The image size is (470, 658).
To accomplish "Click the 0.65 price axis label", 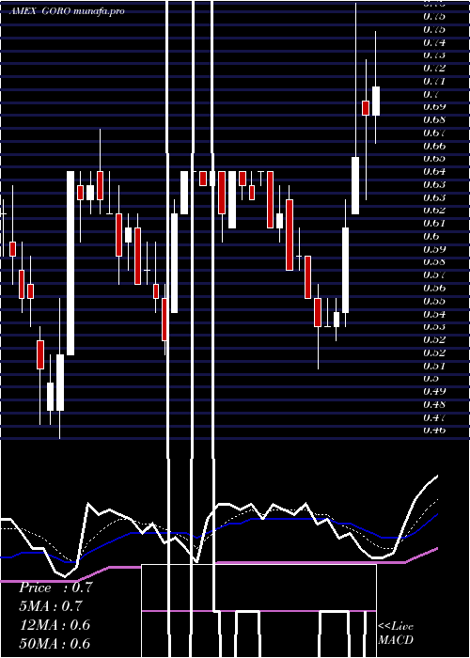I will [x=434, y=158].
